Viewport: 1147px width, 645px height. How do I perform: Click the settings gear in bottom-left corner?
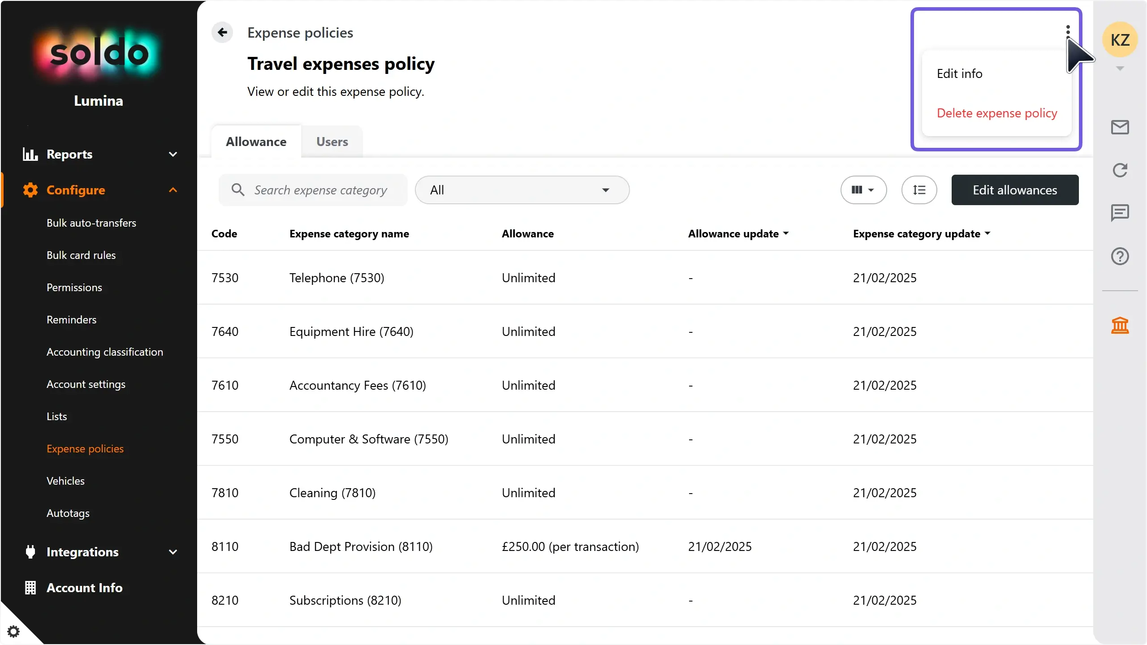[13, 631]
